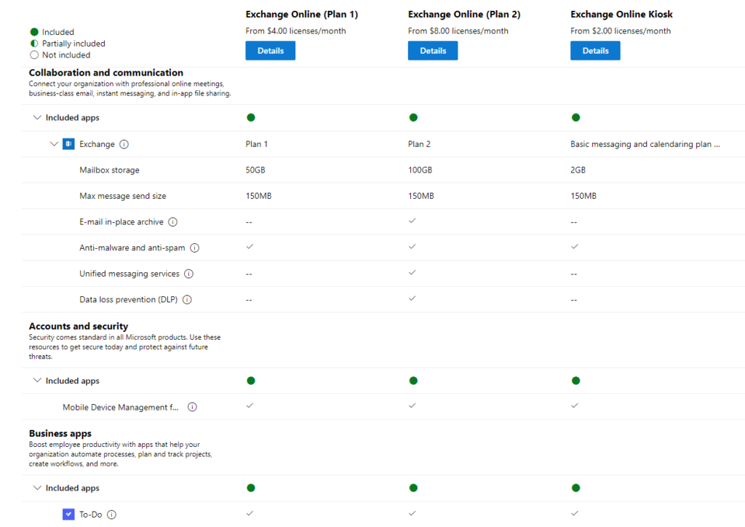This screenshot has width=745, height=527.
Task: Click info icon for Anti-malware and anti-spam
Action: (194, 247)
